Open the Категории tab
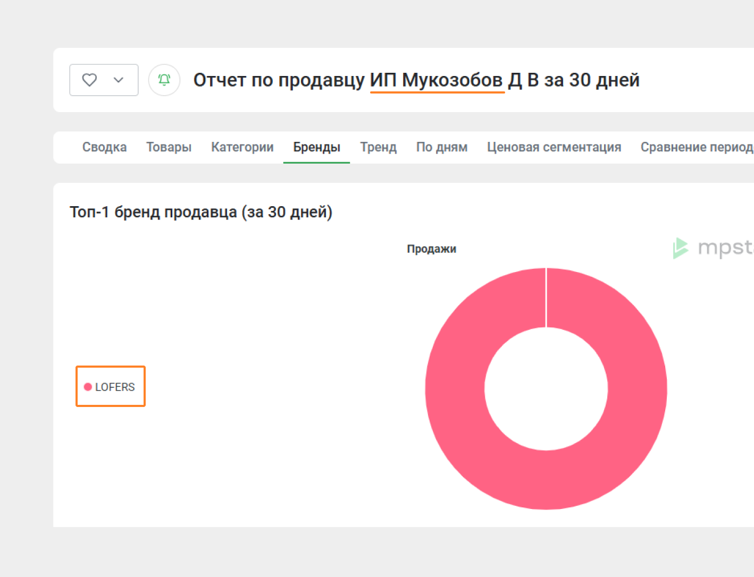 242,147
